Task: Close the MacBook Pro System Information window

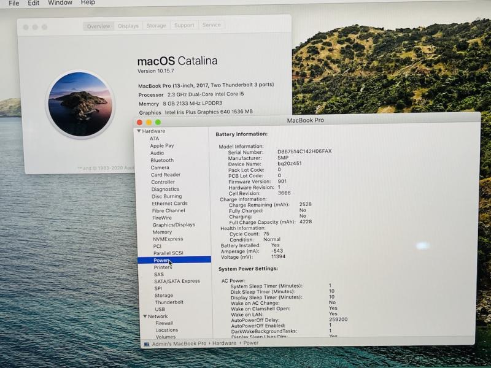Action: tap(140, 122)
